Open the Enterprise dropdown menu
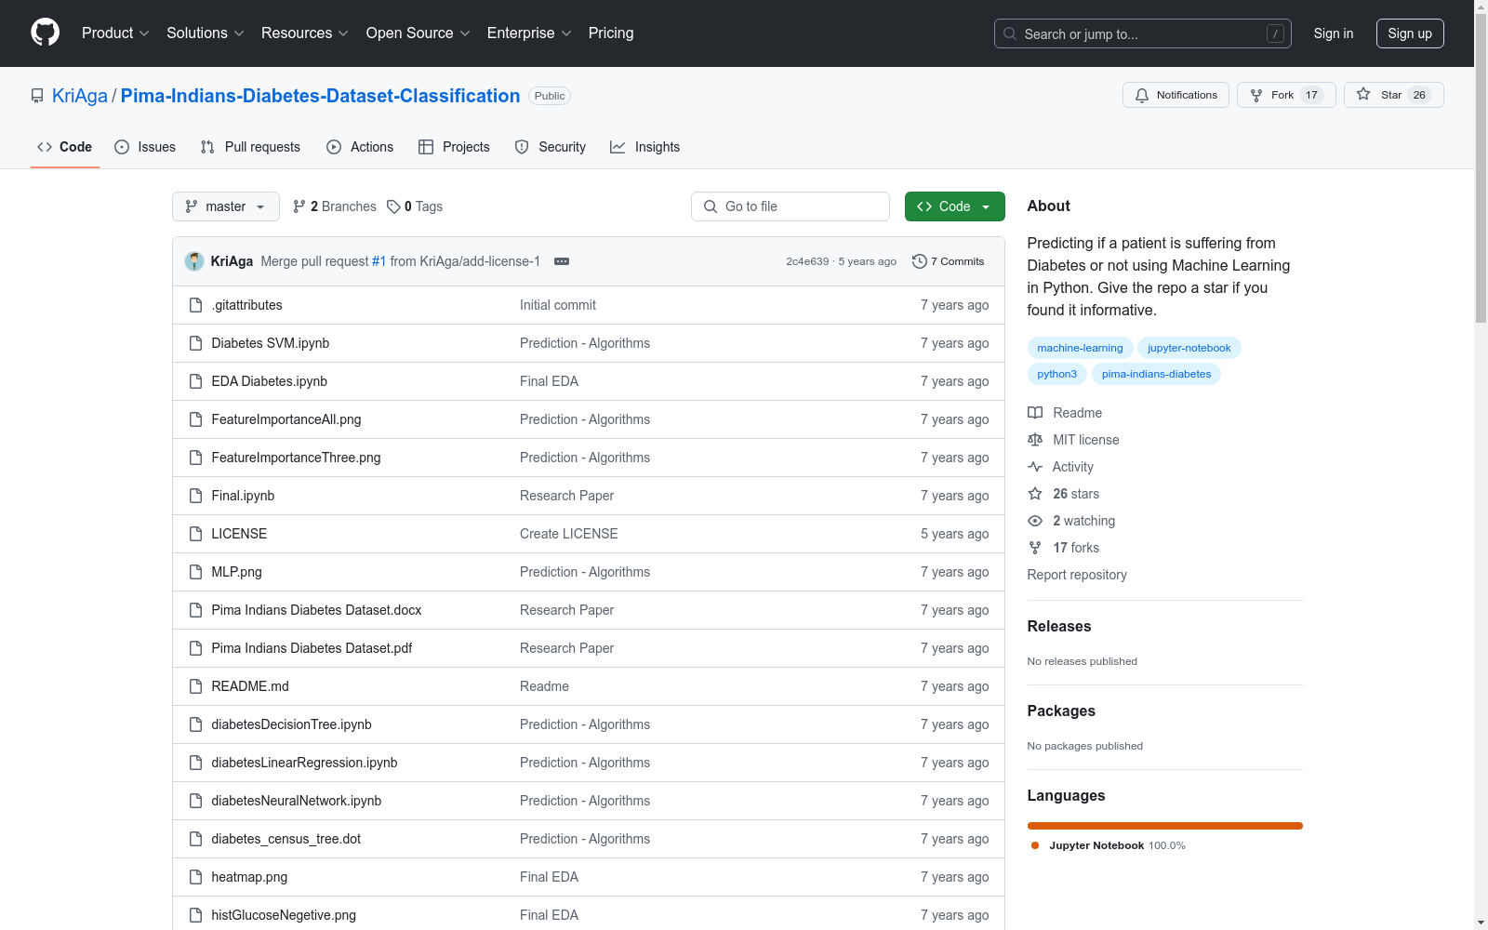 click(x=529, y=33)
